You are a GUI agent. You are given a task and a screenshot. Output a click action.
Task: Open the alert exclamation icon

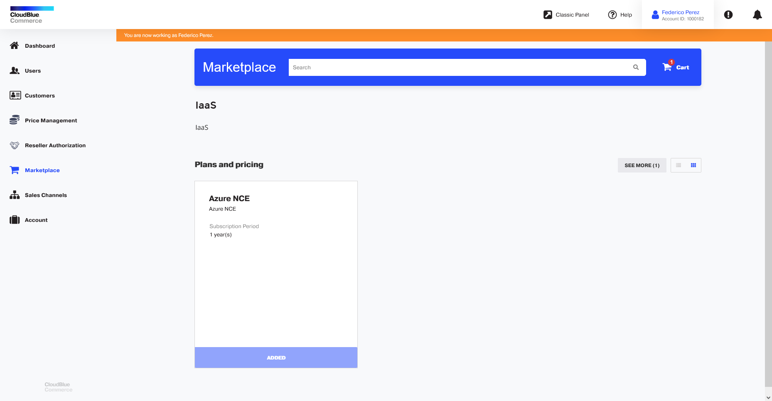click(x=728, y=15)
